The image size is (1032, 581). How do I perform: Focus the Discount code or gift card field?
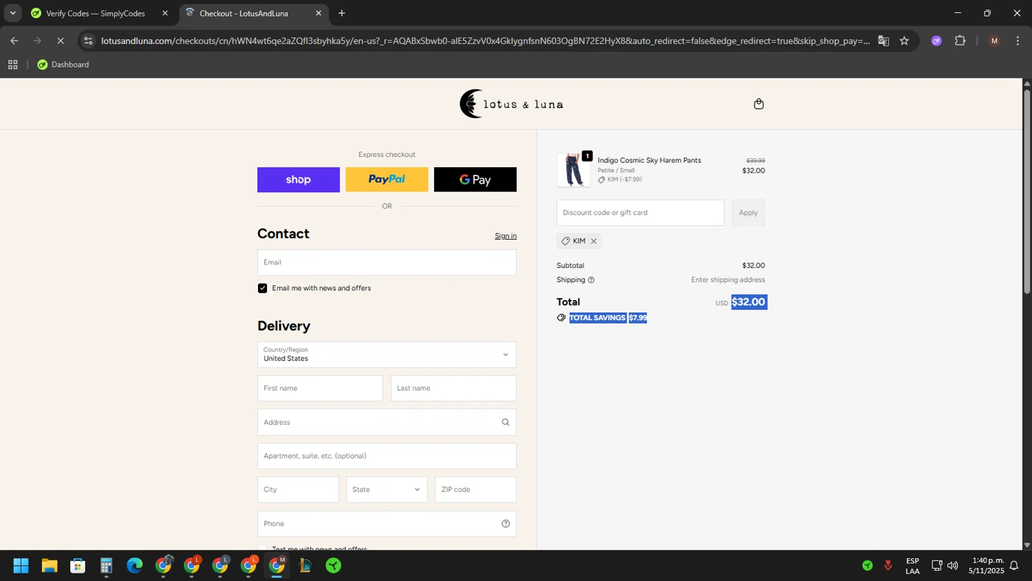pos(641,213)
